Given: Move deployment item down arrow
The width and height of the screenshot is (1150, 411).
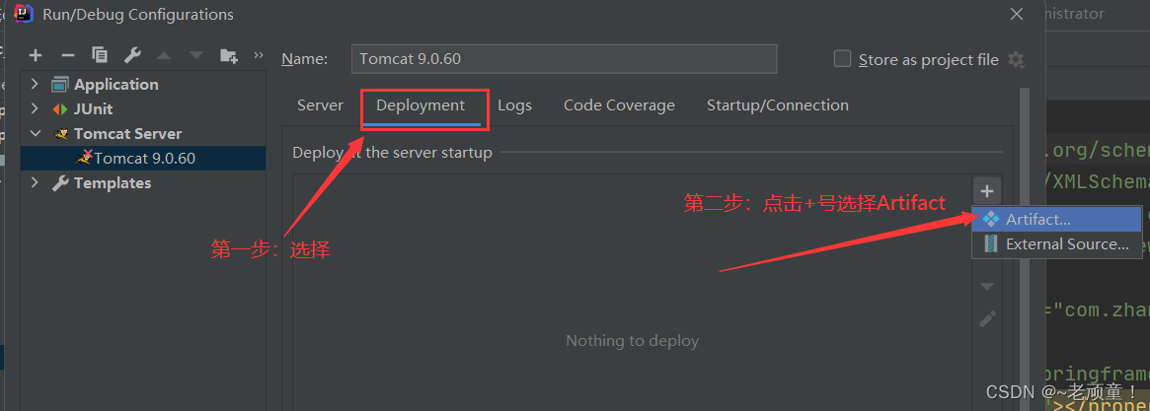Looking at the screenshot, I should point(988,286).
